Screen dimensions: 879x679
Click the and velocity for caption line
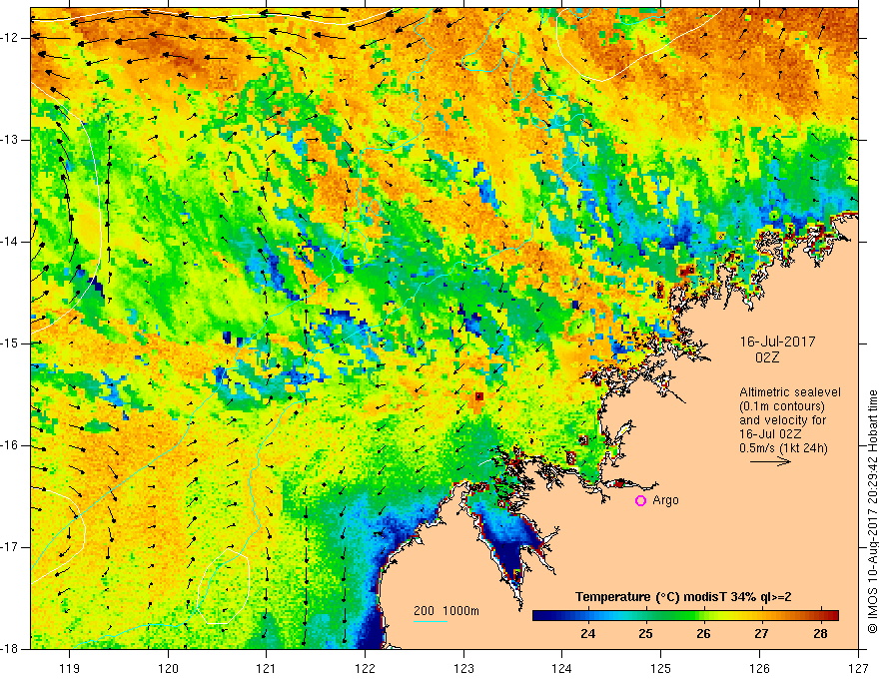click(x=782, y=420)
